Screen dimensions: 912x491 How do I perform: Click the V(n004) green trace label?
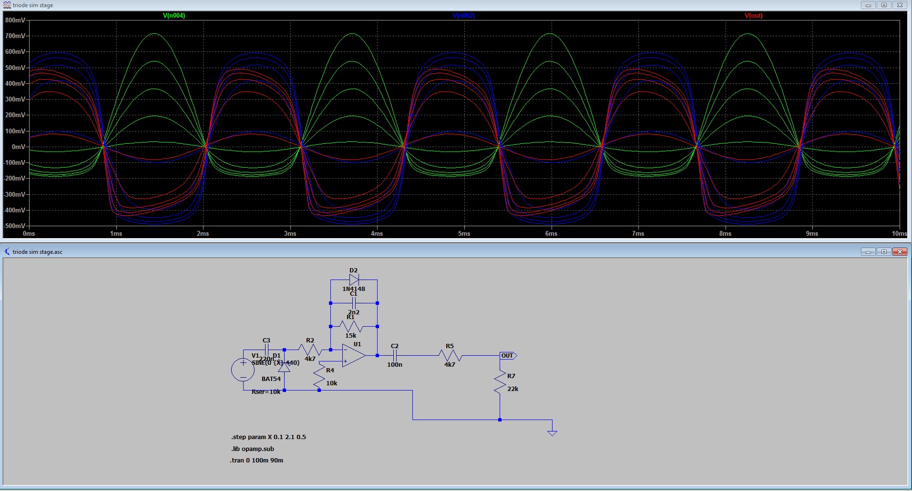pos(174,16)
